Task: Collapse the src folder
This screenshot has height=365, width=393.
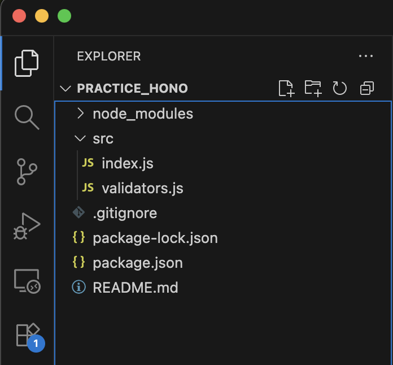Action: coord(102,138)
